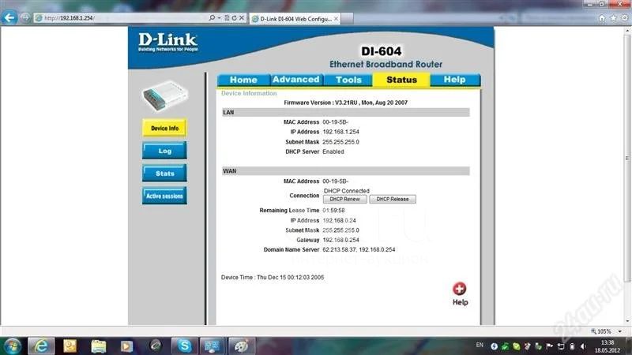The height and width of the screenshot is (355, 632).
Task: Click the DHCP Release button
Action: pyautogui.click(x=393, y=200)
